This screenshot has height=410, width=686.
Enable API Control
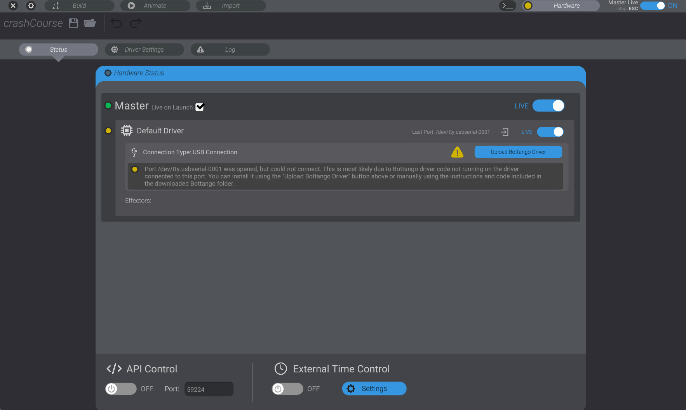[x=121, y=389]
